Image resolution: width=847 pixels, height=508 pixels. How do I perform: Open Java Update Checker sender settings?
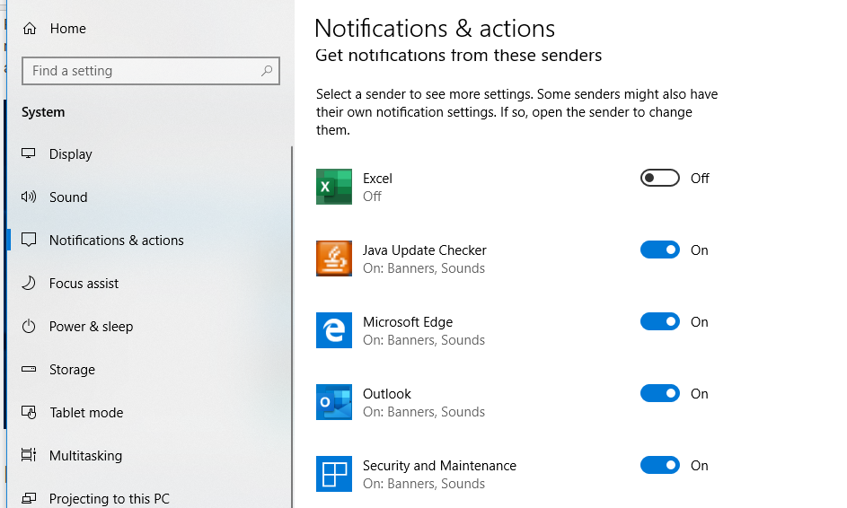click(x=425, y=250)
